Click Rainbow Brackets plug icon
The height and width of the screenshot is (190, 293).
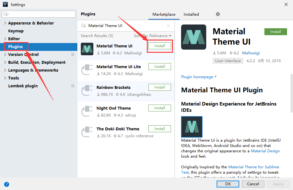point(87,90)
